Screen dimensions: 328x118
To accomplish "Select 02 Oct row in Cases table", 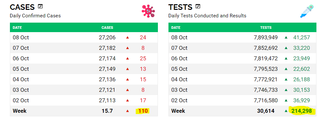I will click(x=84, y=100).
